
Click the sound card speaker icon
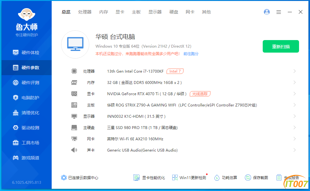(x=74, y=150)
